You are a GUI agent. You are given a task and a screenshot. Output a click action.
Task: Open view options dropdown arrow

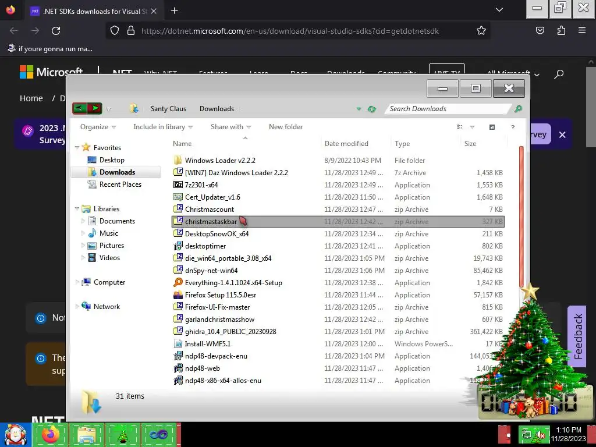472,127
